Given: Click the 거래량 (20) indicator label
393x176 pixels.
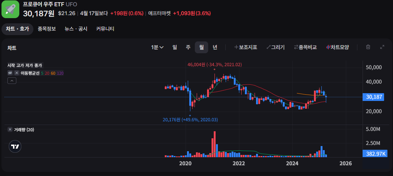Looking at the screenshot, I should (23, 129).
